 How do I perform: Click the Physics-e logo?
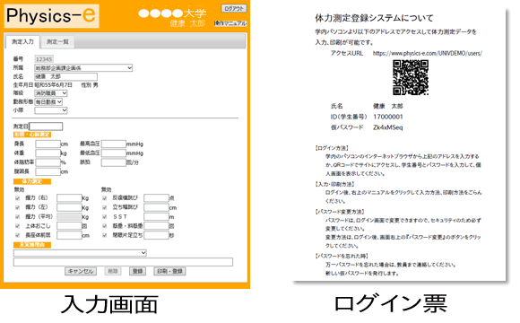click(52, 16)
